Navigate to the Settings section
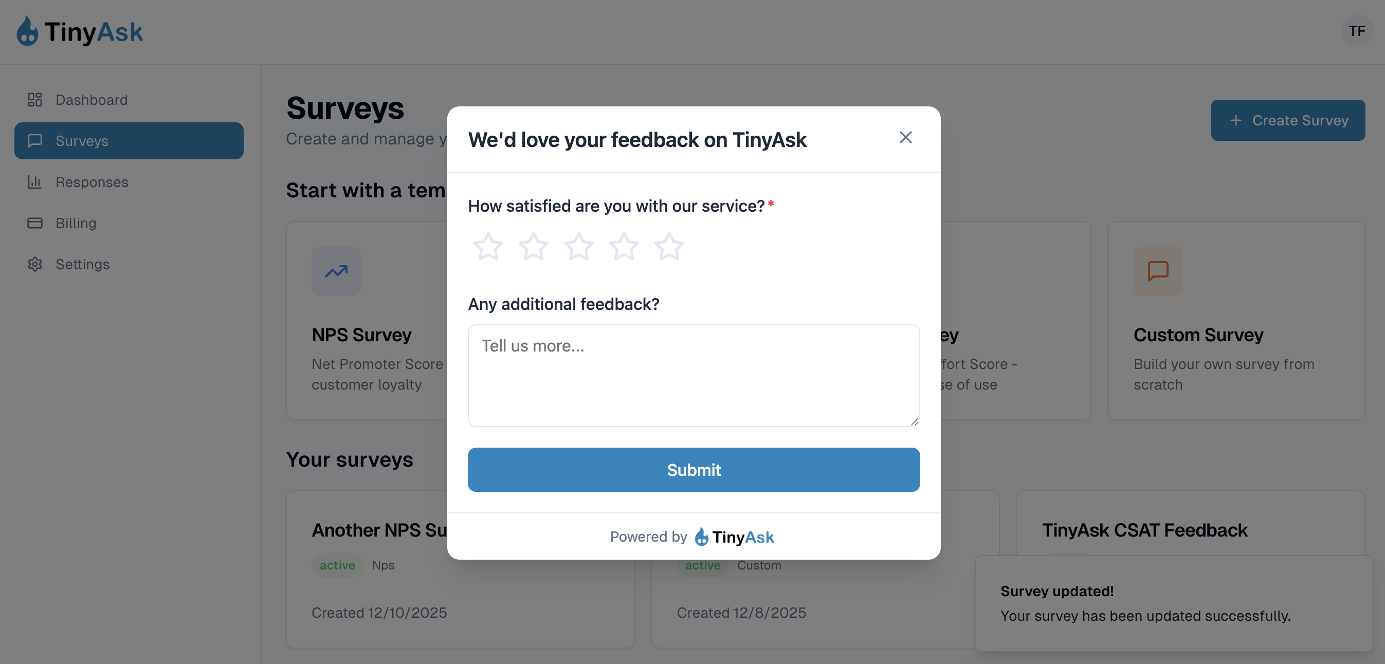 [x=83, y=264]
